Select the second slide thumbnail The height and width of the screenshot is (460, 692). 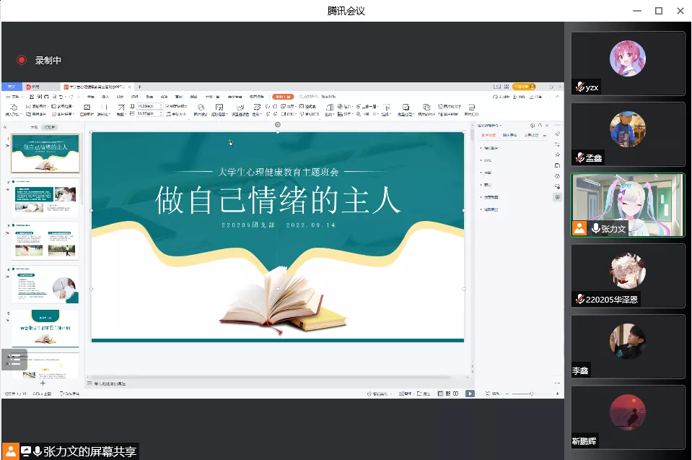pyautogui.click(x=46, y=196)
